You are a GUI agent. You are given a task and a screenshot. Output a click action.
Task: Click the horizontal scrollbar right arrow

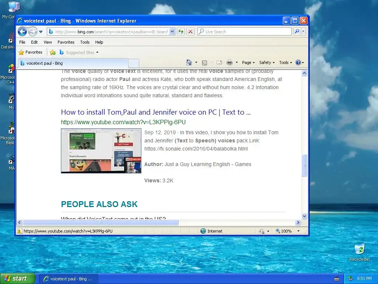click(298, 222)
